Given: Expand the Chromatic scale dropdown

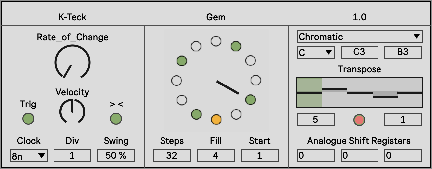Looking at the screenshot, I should (x=359, y=37).
